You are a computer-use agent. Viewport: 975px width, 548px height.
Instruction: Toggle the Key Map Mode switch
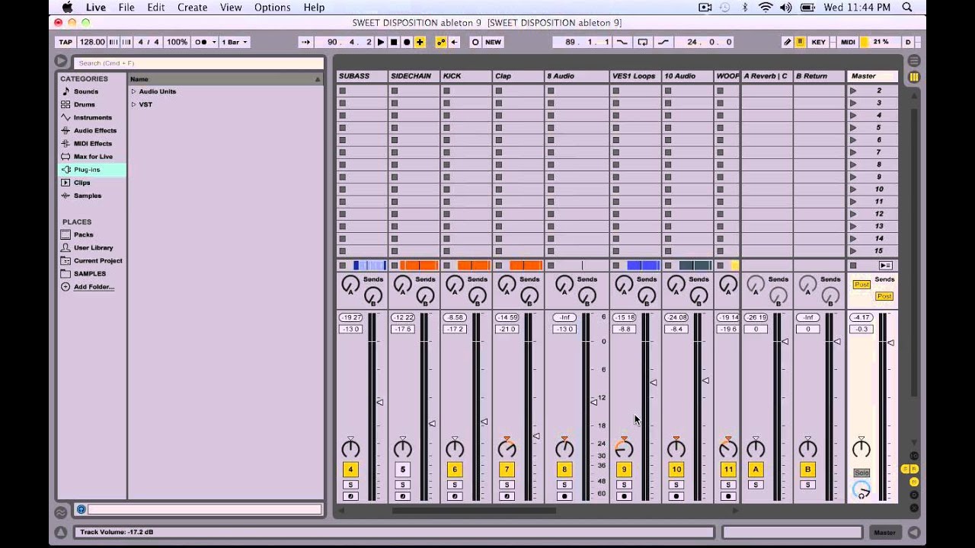(818, 42)
